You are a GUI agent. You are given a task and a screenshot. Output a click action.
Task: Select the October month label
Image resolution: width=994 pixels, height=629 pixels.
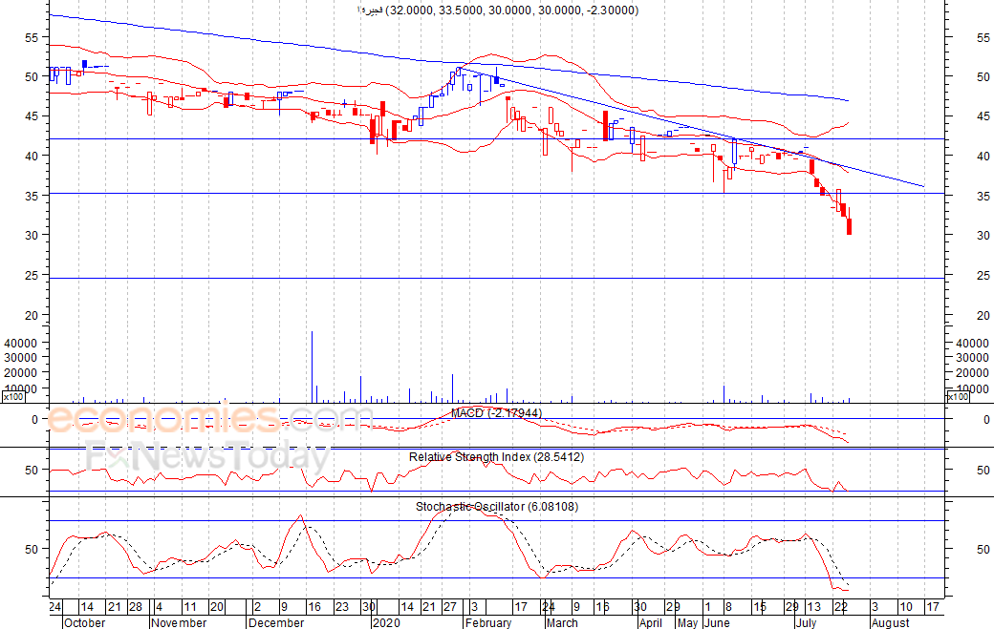coord(84,622)
